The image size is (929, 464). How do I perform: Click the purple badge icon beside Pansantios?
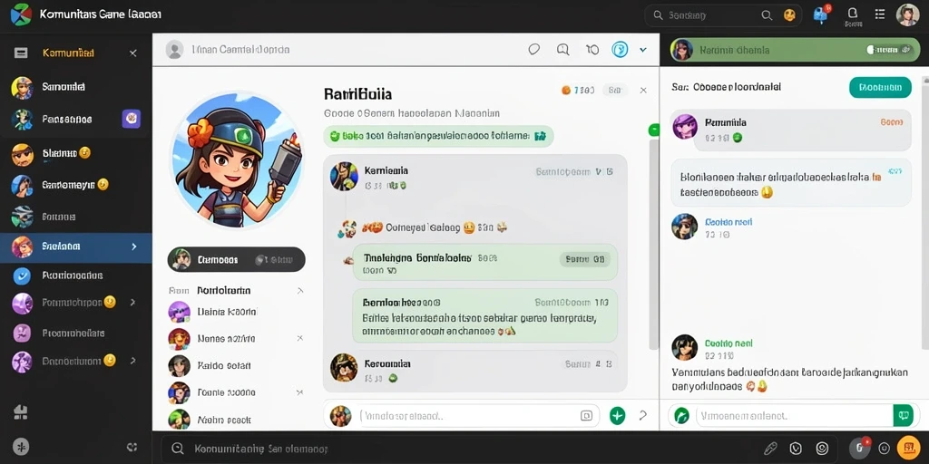coord(131,119)
